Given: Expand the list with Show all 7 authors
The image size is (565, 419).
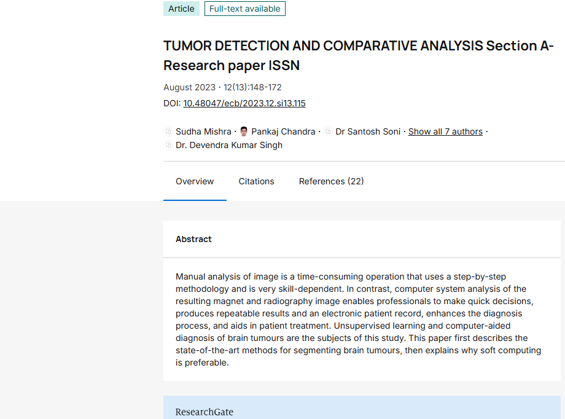Looking at the screenshot, I should click(445, 131).
